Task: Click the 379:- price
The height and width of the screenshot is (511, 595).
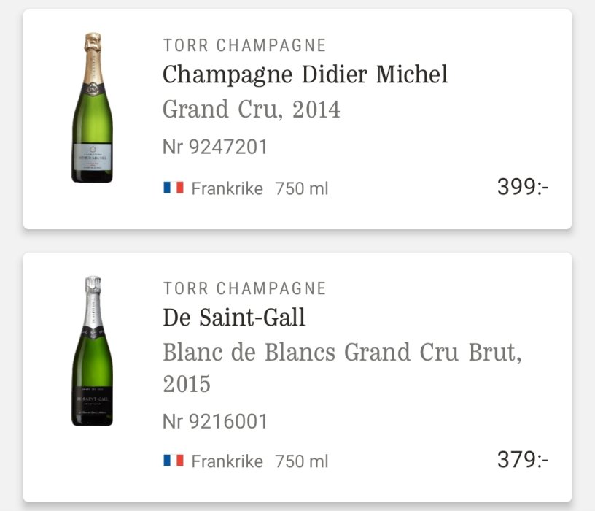Action: (x=523, y=460)
